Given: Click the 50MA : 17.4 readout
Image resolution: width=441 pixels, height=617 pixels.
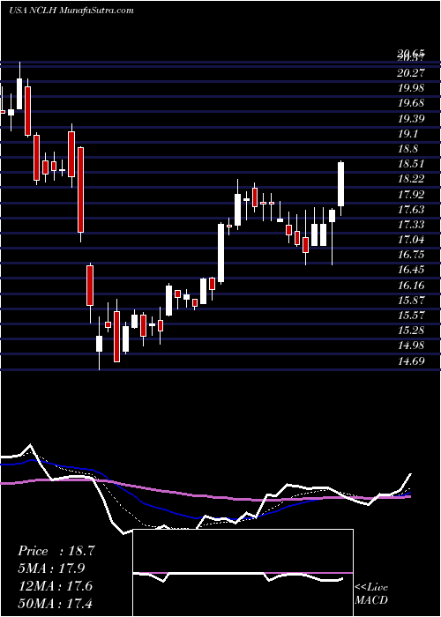Looking at the screenshot, I should tap(55, 603).
